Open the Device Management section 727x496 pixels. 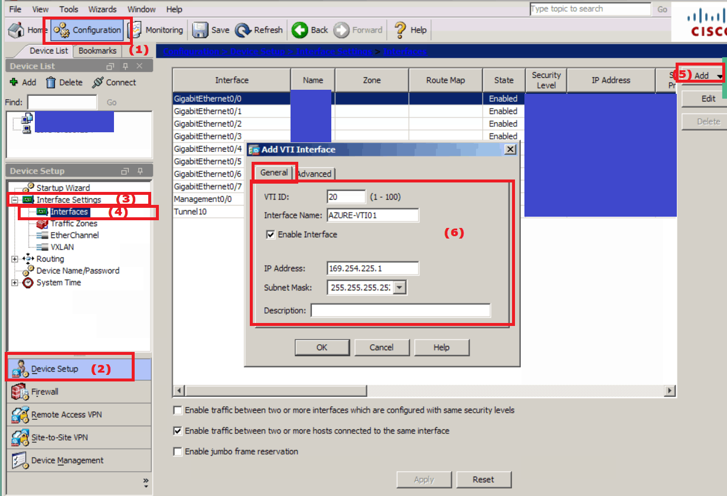click(79, 461)
